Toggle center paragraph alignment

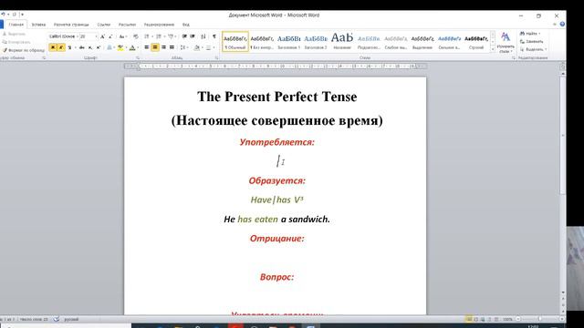point(155,47)
